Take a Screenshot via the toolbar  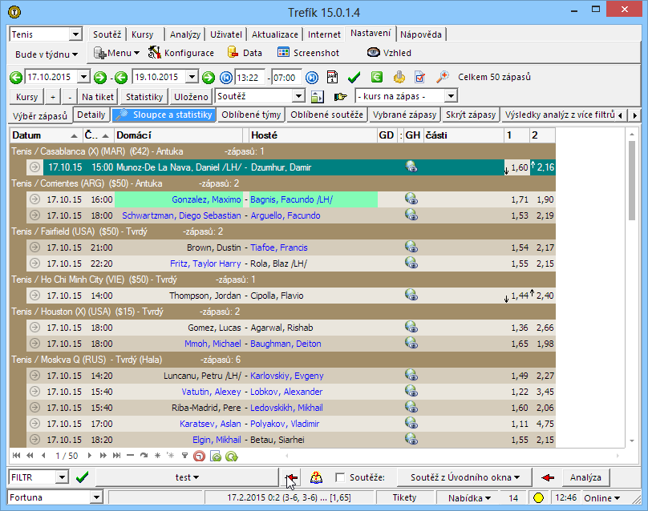click(308, 53)
